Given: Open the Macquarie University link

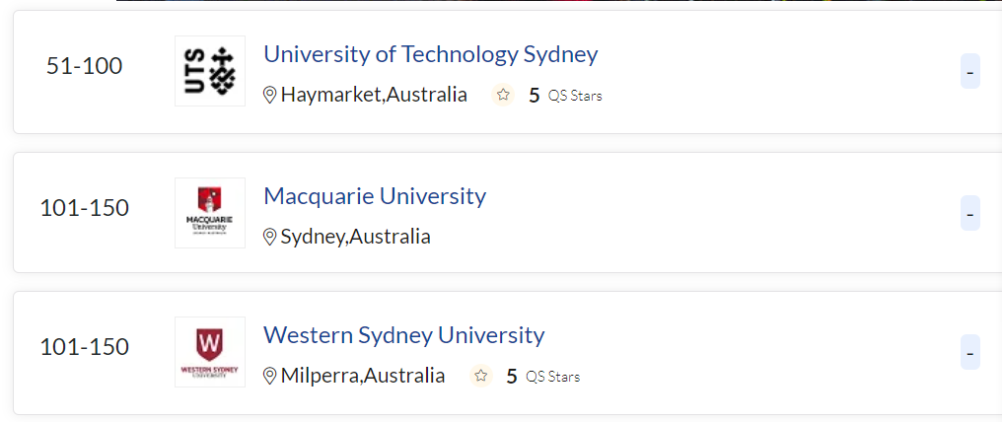Looking at the screenshot, I should [375, 196].
